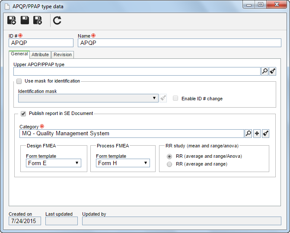Minimize the APQP/PPAP type data window
The height and width of the screenshot is (233, 290).
click(249, 5)
